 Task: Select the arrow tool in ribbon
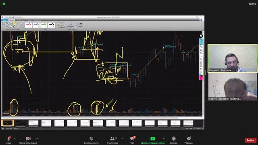click(x=7, y=23)
